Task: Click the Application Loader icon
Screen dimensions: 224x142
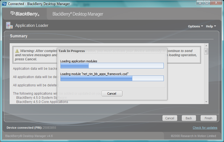Action: coord(9,26)
